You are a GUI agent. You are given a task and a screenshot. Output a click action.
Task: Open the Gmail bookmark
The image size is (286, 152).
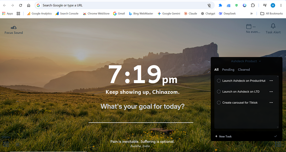(x=119, y=13)
